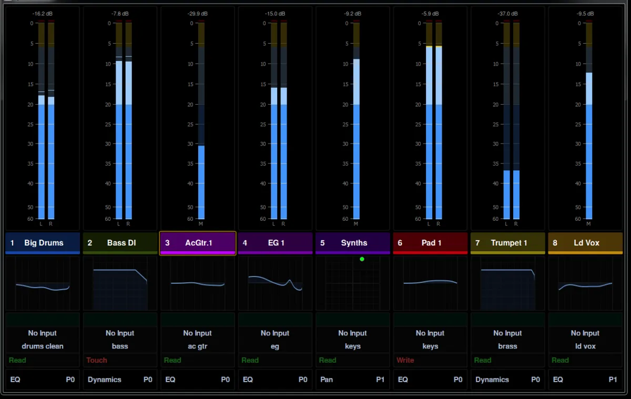Open the EG 1 EQ curve graph
Screen dimensions: 631x399
(276, 283)
